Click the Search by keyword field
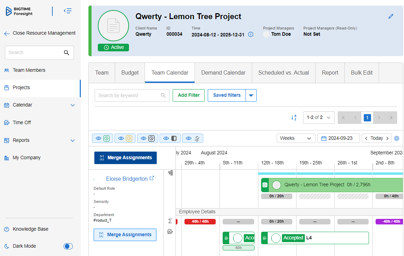Screen dimensions: 404x256 click(x=128, y=95)
